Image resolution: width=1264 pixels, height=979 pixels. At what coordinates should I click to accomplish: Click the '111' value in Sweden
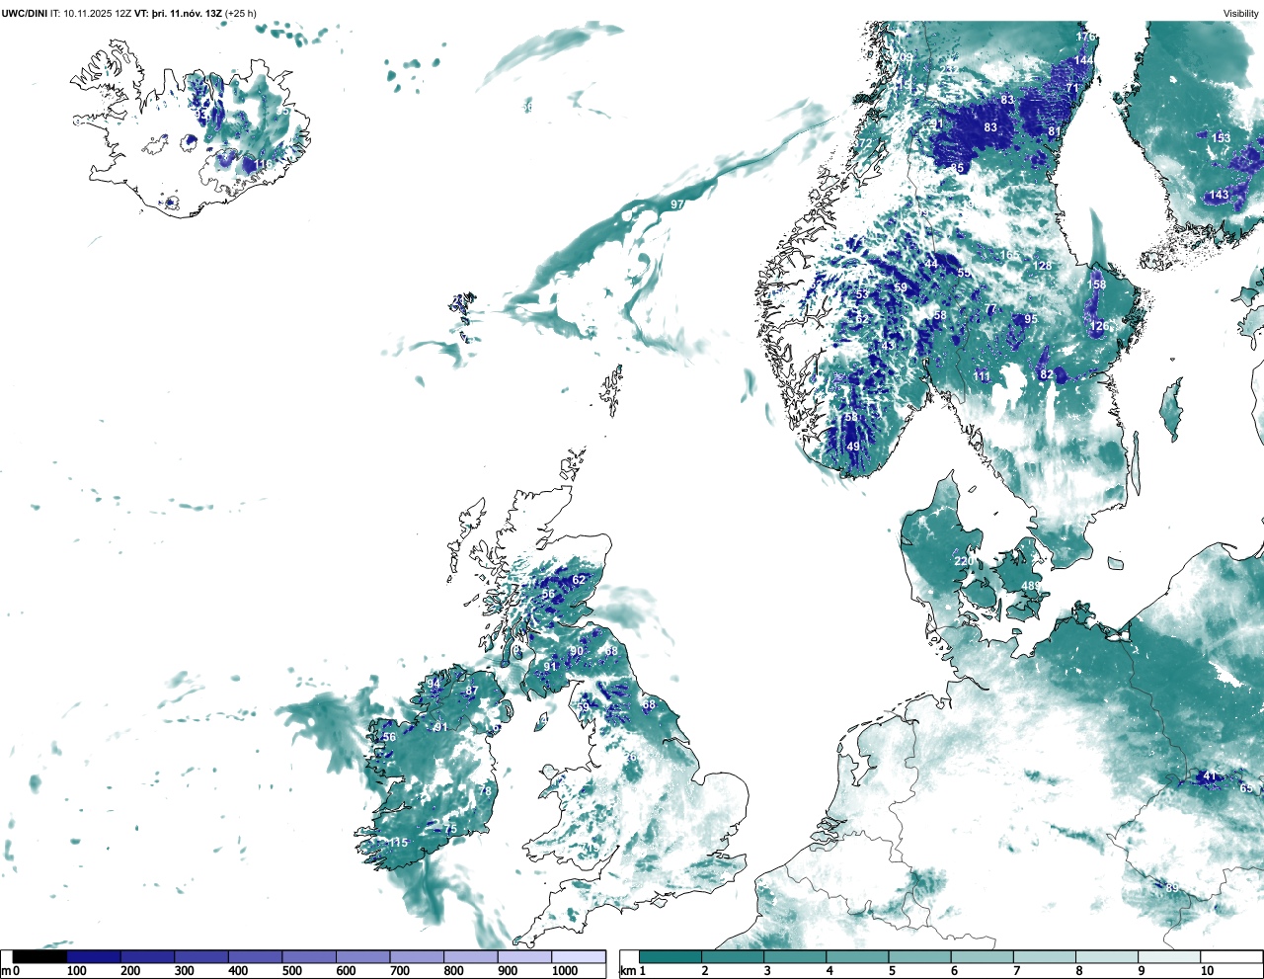(982, 376)
